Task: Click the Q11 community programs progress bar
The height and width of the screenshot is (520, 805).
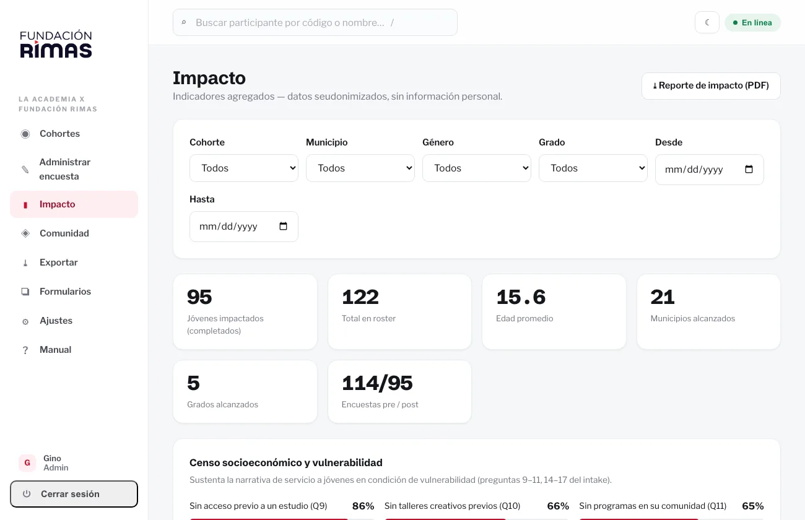Action: pyautogui.click(x=671, y=519)
